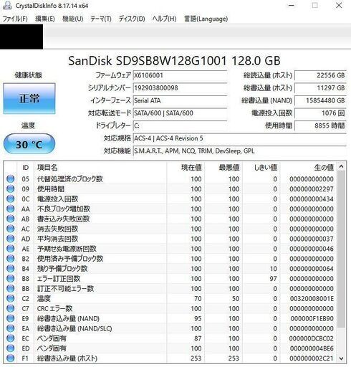The width and height of the screenshot is (351, 367).
Task: Click status icon for ID AD row
Action: (10, 239)
